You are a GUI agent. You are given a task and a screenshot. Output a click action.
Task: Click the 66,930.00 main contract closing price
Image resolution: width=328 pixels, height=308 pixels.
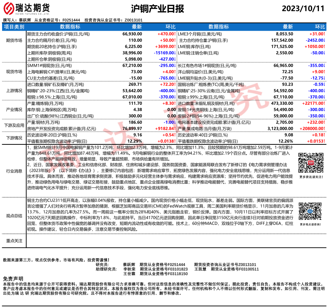tap(132, 34)
